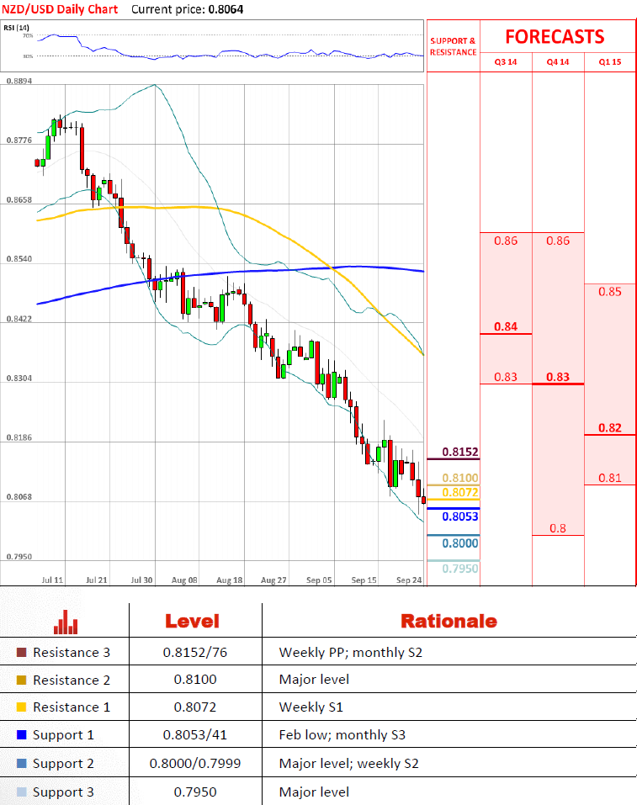Click the 0.8053 support level label

click(460, 516)
